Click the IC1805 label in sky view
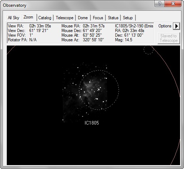The height and width of the screenshot is (169, 184). coord(92,123)
